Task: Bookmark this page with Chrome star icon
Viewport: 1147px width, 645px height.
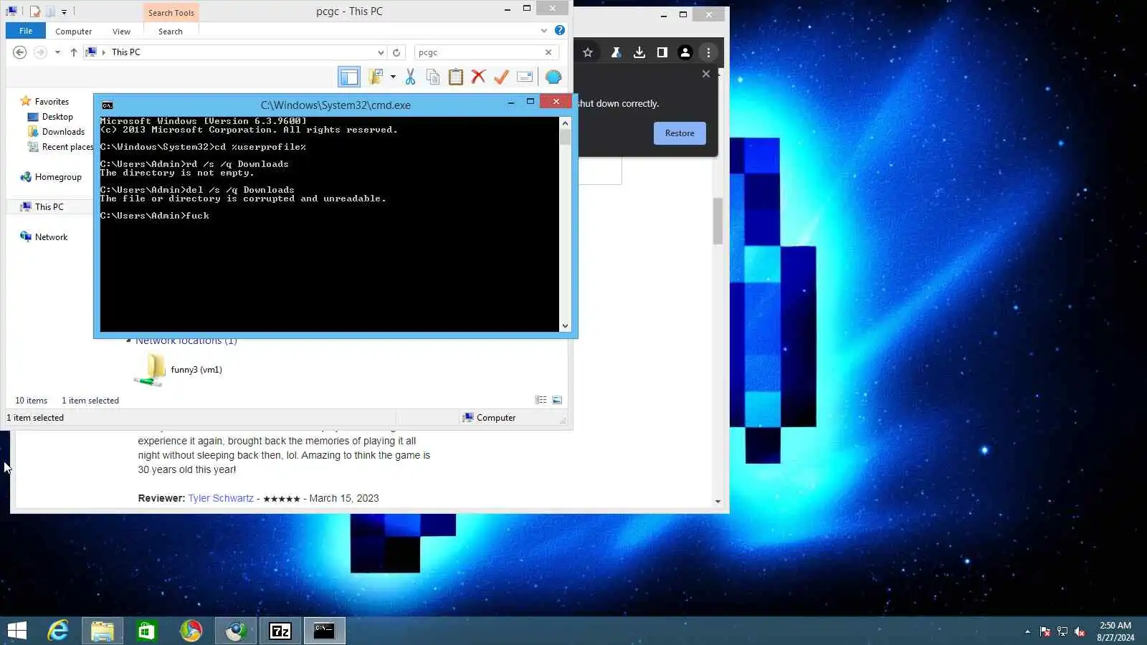Action: pyautogui.click(x=588, y=52)
